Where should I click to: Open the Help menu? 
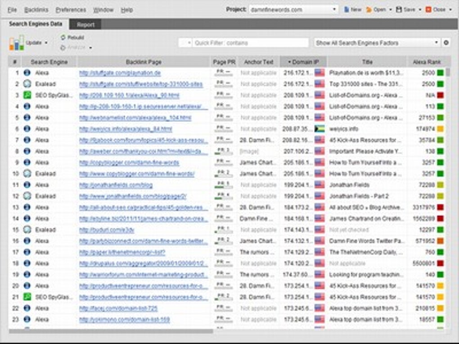(127, 10)
